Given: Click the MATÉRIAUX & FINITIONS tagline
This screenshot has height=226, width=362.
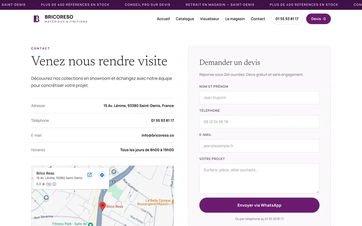Looking at the screenshot, I should tap(66, 22).
